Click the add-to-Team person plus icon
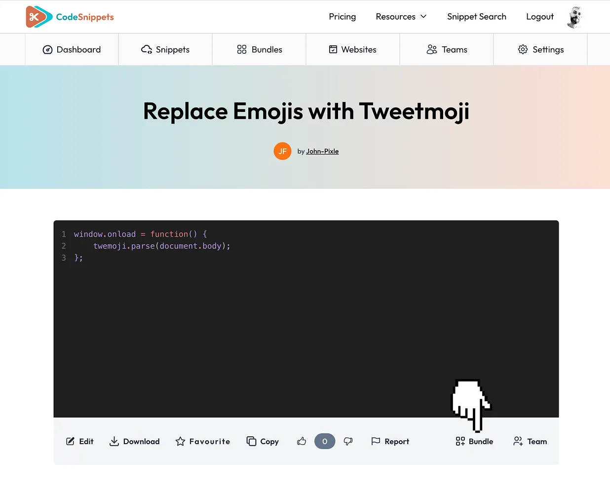The image size is (610, 488). pos(518,441)
